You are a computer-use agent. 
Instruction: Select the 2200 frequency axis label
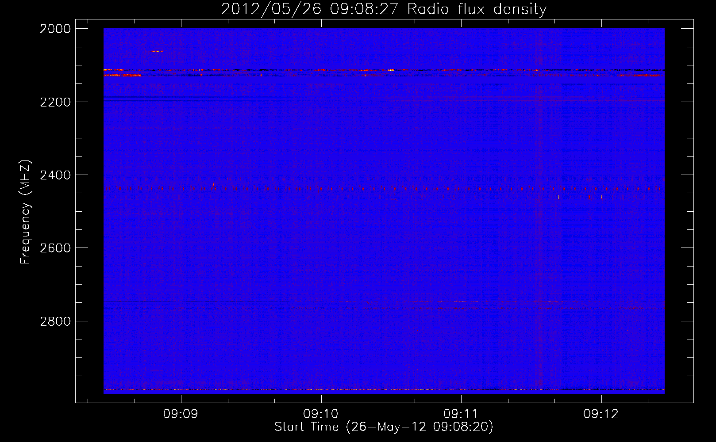[x=55, y=102]
